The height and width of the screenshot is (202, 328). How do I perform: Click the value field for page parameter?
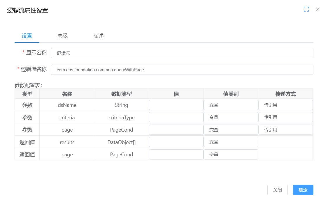[x=176, y=130]
